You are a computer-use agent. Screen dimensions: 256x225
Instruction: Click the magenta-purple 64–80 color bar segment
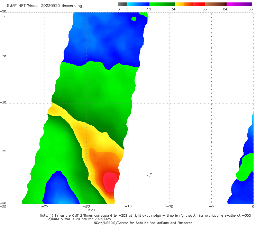239,4
